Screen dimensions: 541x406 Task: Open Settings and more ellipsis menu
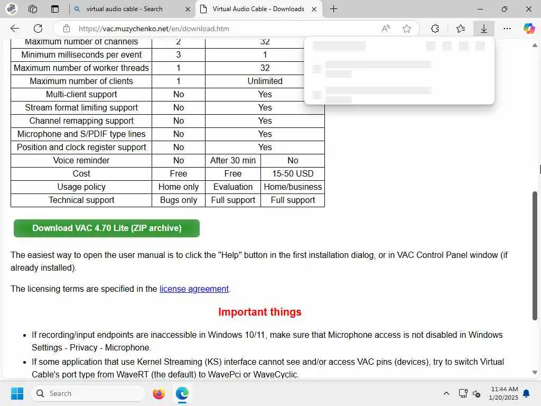tap(507, 29)
